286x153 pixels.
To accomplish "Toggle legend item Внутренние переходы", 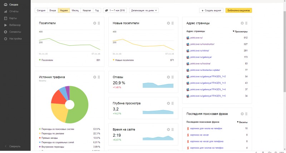I will tap(51, 147).
